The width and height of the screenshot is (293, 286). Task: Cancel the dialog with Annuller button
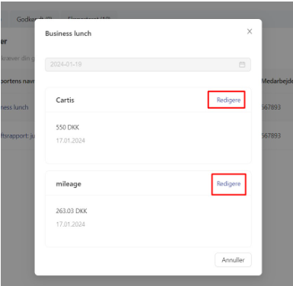233,260
